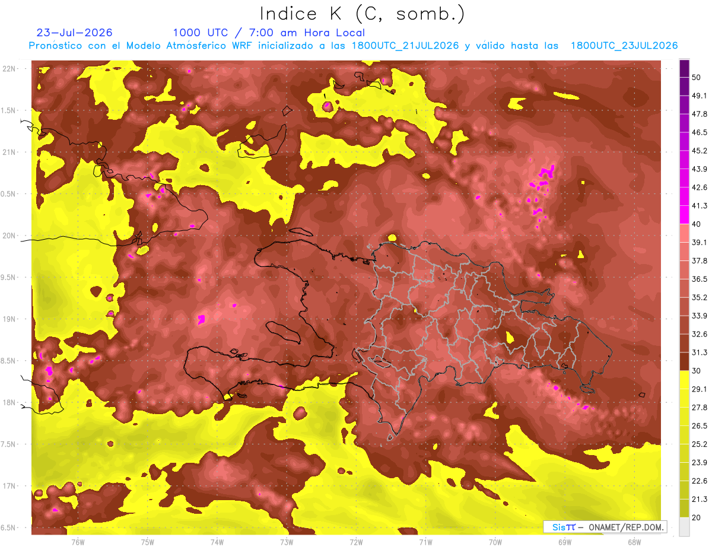Click legend value "27.8"
The height and width of the screenshot is (550, 712).
700,407
